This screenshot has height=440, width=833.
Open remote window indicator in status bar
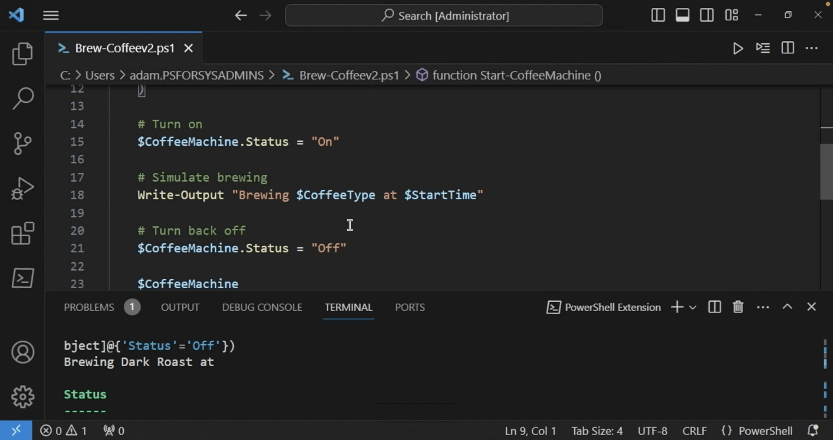point(16,430)
